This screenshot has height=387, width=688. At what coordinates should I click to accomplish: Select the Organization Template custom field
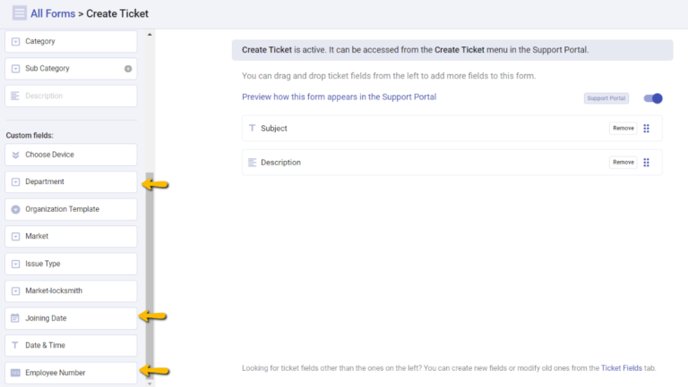point(71,209)
